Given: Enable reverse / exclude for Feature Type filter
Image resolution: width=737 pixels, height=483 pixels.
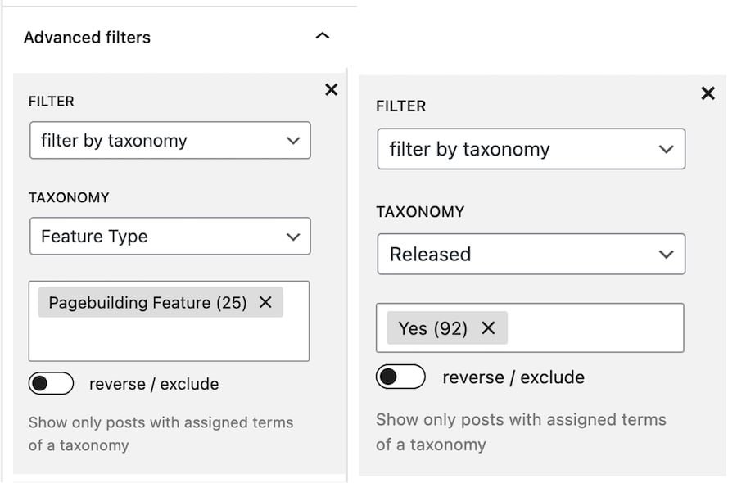Looking at the screenshot, I should (51, 383).
